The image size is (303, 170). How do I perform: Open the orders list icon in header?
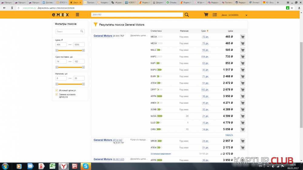pyautogui.click(x=215, y=15)
